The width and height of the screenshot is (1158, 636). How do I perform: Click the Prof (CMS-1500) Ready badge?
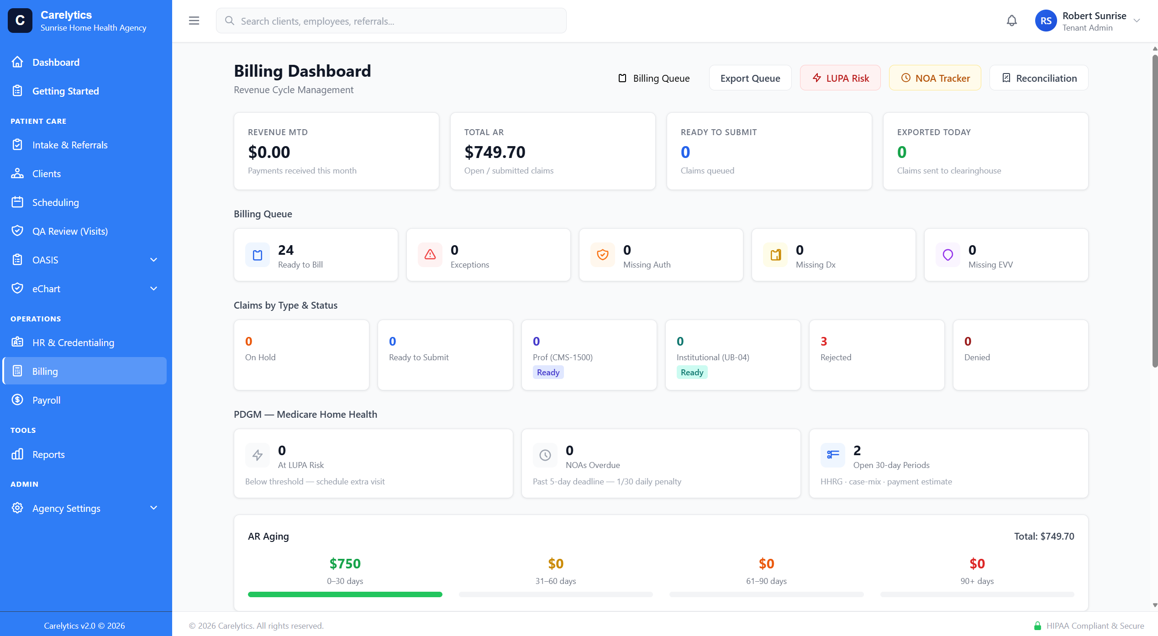(x=548, y=372)
